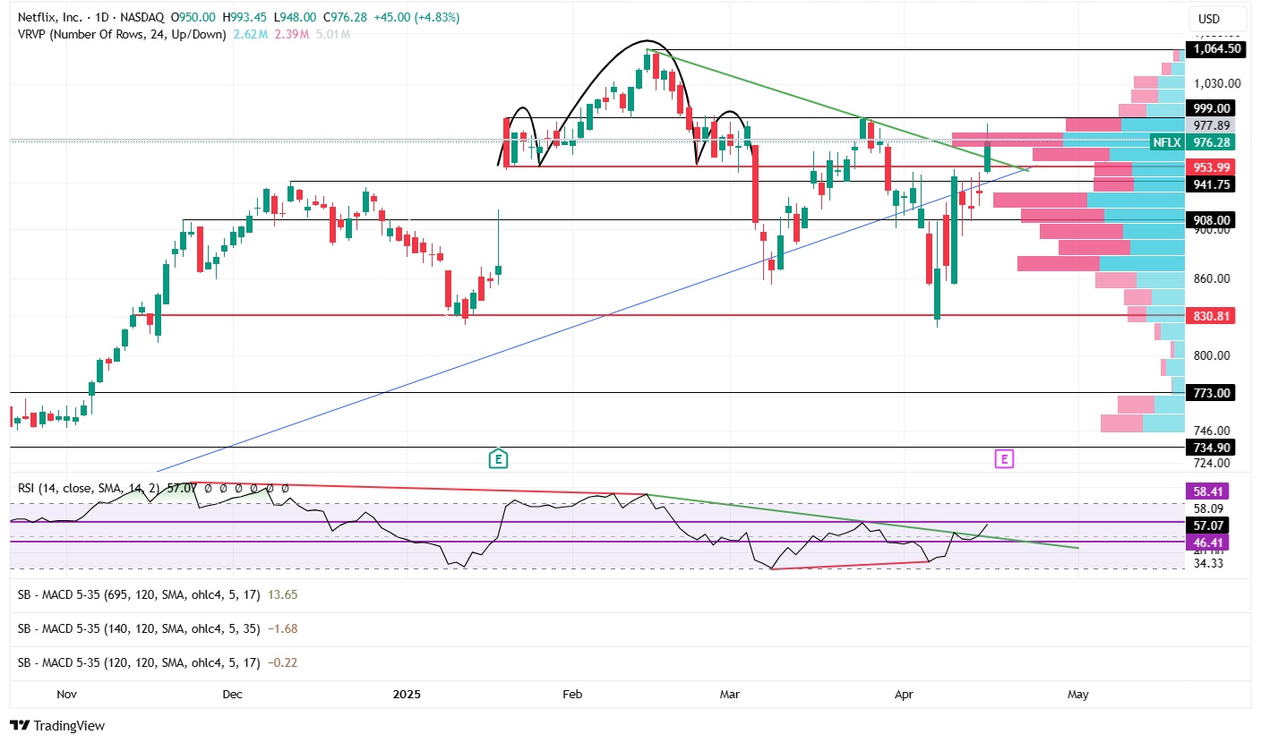1261x743 pixels.
Task: Click the −0.22 MACD value
Action: 282,662
